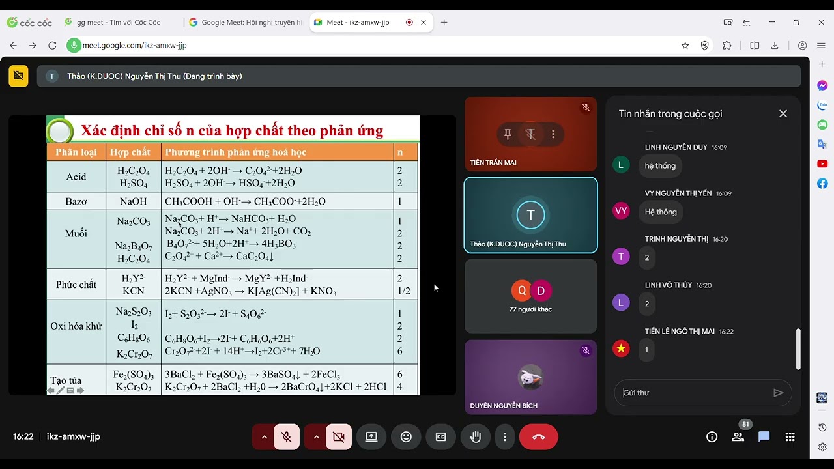
Task: Open meeting details info icon
Action: (712, 437)
